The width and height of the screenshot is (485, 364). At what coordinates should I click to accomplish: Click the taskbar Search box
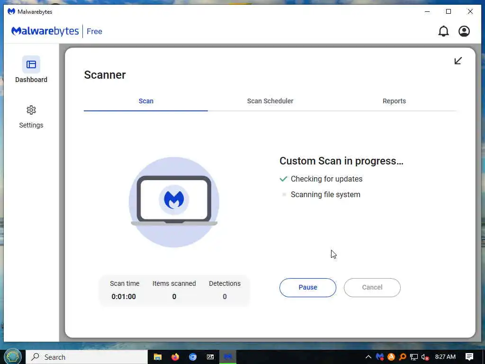[x=87, y=357]
